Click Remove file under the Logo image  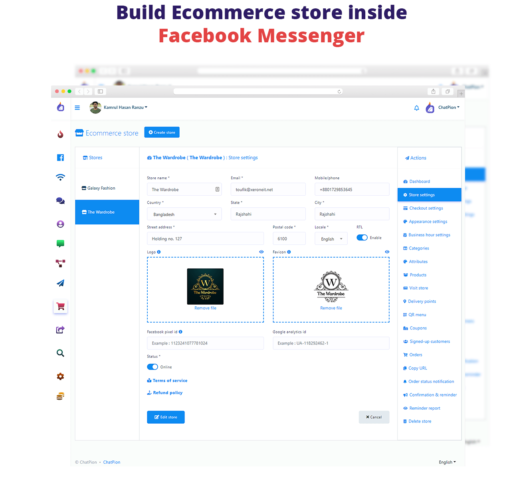pyautogui.click(x=205, y=308)
